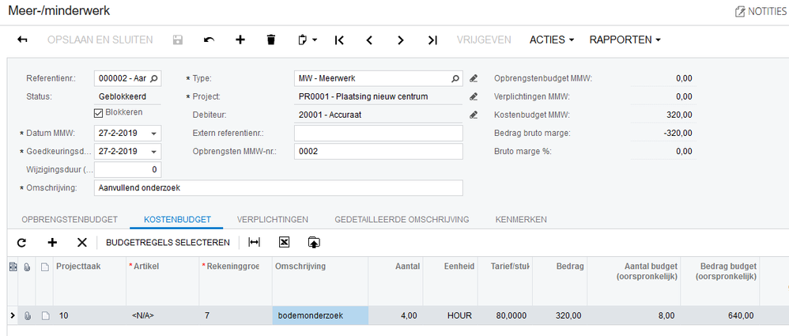789x336 pixels.
Task: Delete the record using the trash icon
Action: (x=271, y=40)
